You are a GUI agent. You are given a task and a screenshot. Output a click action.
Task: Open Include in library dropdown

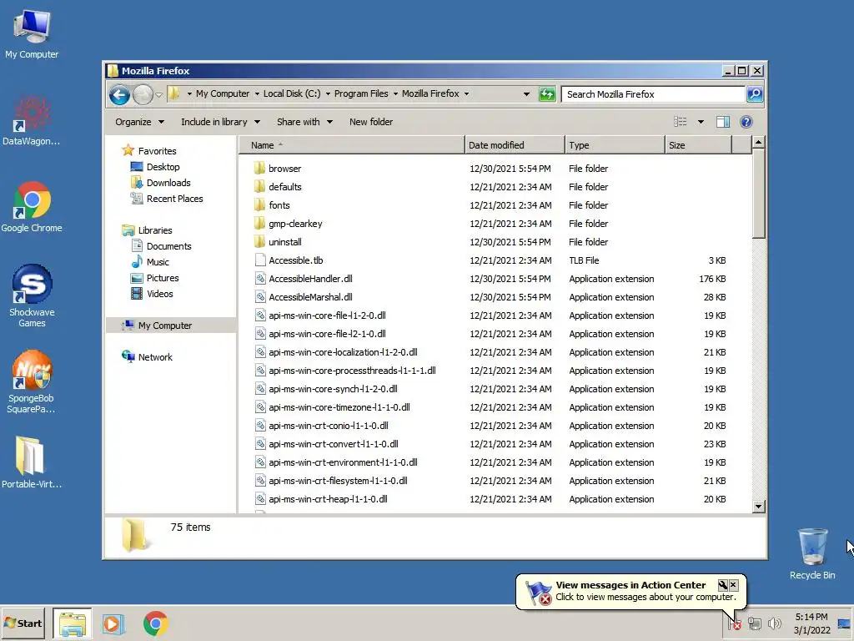[x=220, y=122]
